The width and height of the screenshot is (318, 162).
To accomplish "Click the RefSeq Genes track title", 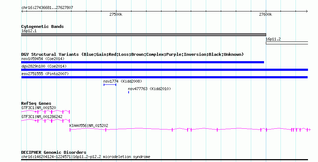I will [36, 103].
